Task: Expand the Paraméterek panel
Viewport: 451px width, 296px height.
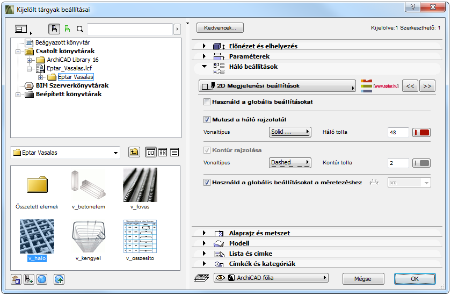Action: coord(204,56)
